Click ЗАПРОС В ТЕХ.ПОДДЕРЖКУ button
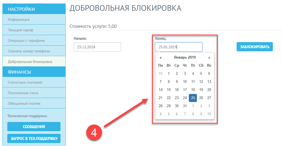Screen dimensions: 282x146 pyautogui.click(x=34, y=138)
